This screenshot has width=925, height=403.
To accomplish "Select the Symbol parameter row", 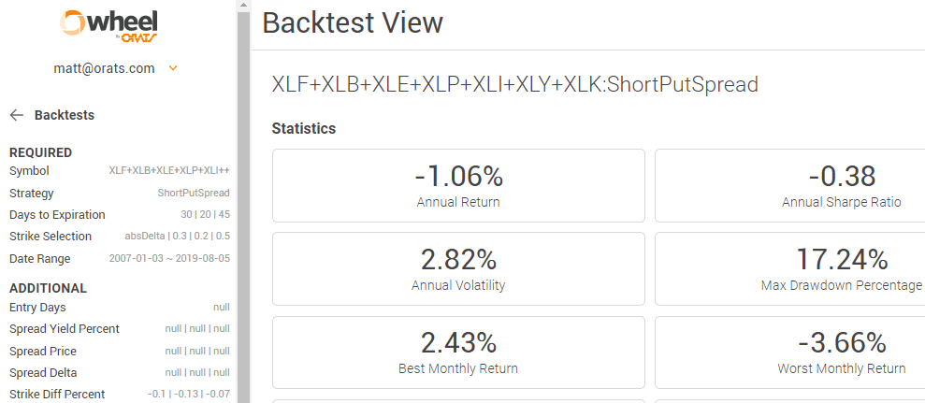I will click(x=120, y=171).
